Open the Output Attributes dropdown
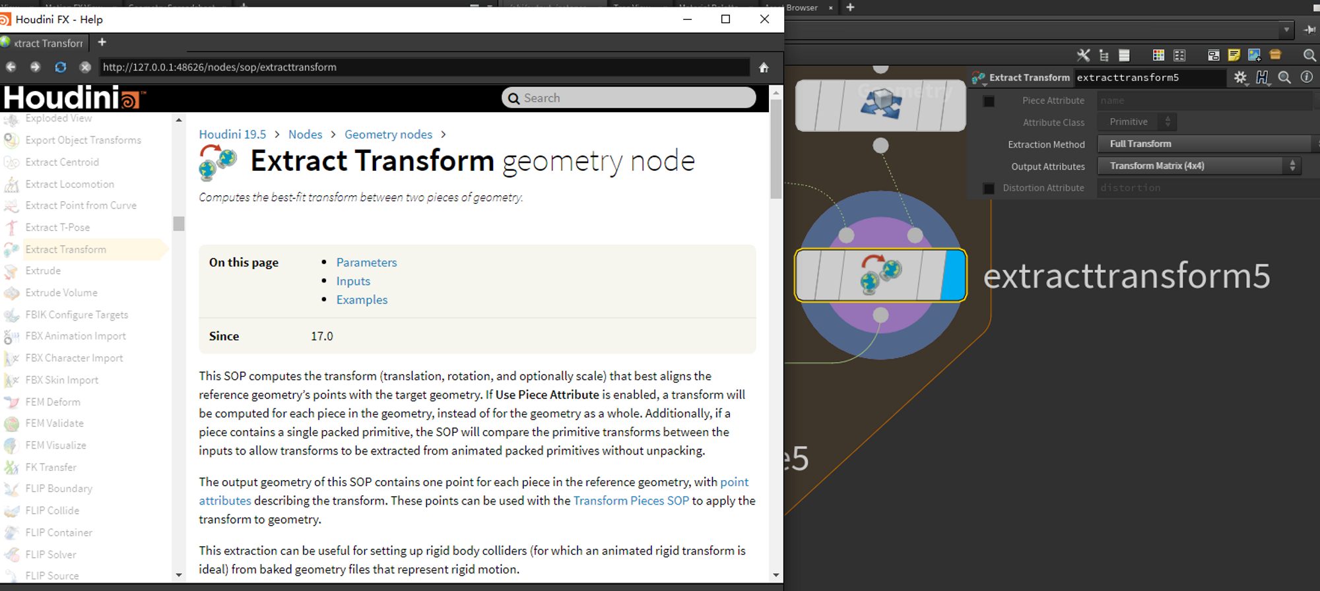Viewport: 1320px width, 591px height. pyautogui.click(x=1199, y=166)
